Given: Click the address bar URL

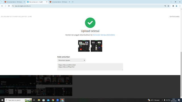Looking at the screenshot, I should tap(23, 6).
